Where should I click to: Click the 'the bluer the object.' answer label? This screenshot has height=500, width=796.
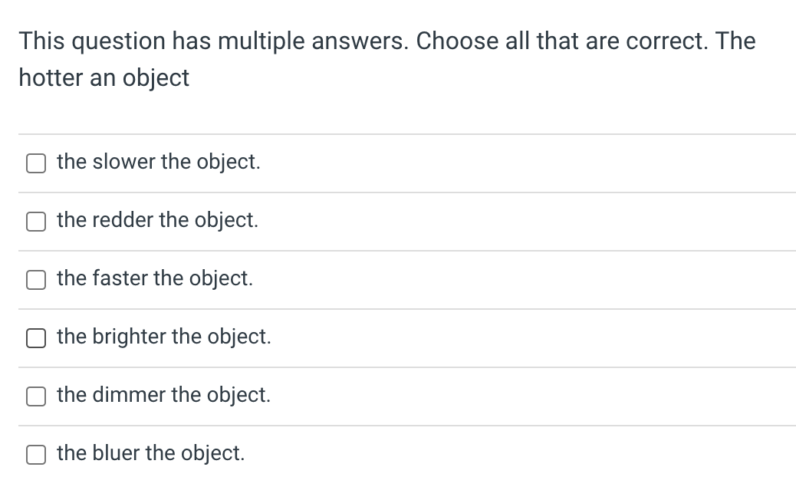(151, 453)
